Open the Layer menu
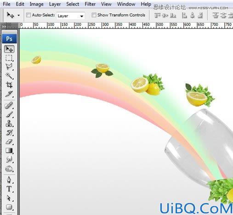This screenshot has width=233, height=215. [x=55, y=4]
